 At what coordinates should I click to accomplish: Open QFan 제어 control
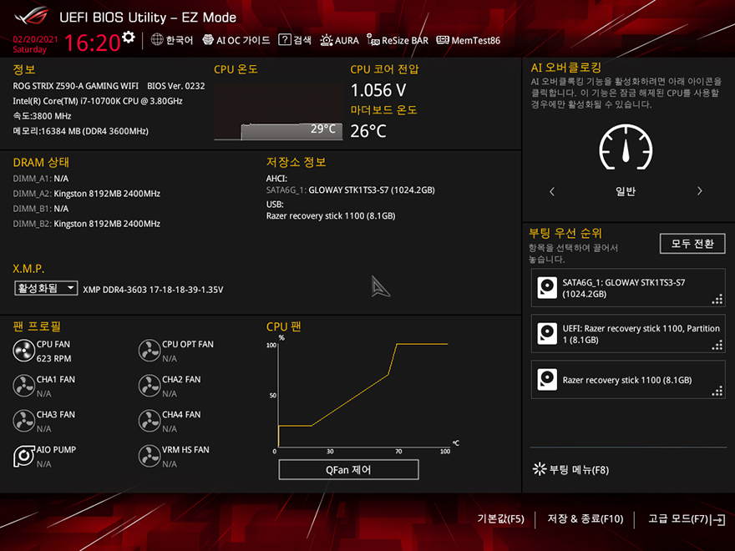pyautogui.click(x=348, y=469)
